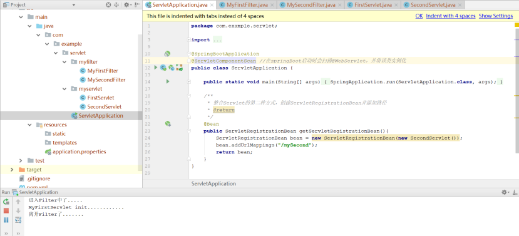Hide the Project panel with the hide icon
The height and width of the screenshot is (236, 519).
(x=136, y=4)
